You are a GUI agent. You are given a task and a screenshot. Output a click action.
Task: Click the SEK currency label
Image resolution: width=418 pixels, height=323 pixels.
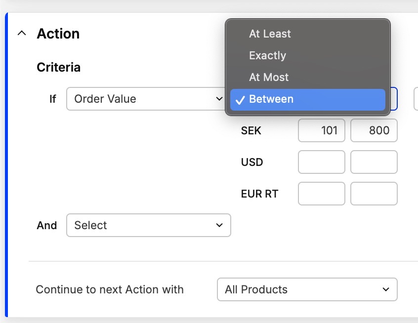(x=251, y=131)
